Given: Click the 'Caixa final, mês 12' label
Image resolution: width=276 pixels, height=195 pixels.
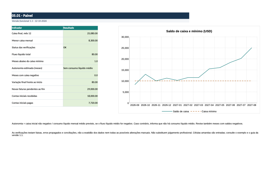Looking at the screenshot, I should [x=22, y=33].
